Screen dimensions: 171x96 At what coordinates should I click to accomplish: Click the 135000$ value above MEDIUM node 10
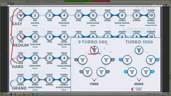151,32
